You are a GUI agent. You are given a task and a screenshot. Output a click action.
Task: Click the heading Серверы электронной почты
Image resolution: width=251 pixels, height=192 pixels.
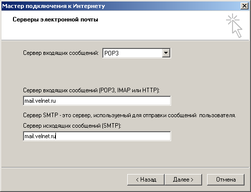(55, 19)
